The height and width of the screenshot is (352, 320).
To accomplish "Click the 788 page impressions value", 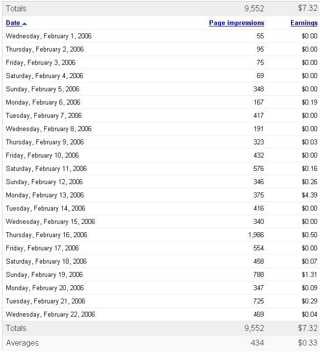I will 258,275.
